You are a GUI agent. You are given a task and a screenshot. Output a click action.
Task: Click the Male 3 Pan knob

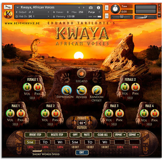click(120, 114)
